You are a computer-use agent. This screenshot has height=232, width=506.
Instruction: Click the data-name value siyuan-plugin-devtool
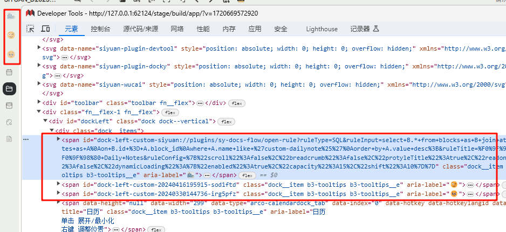tap(136, 48)
